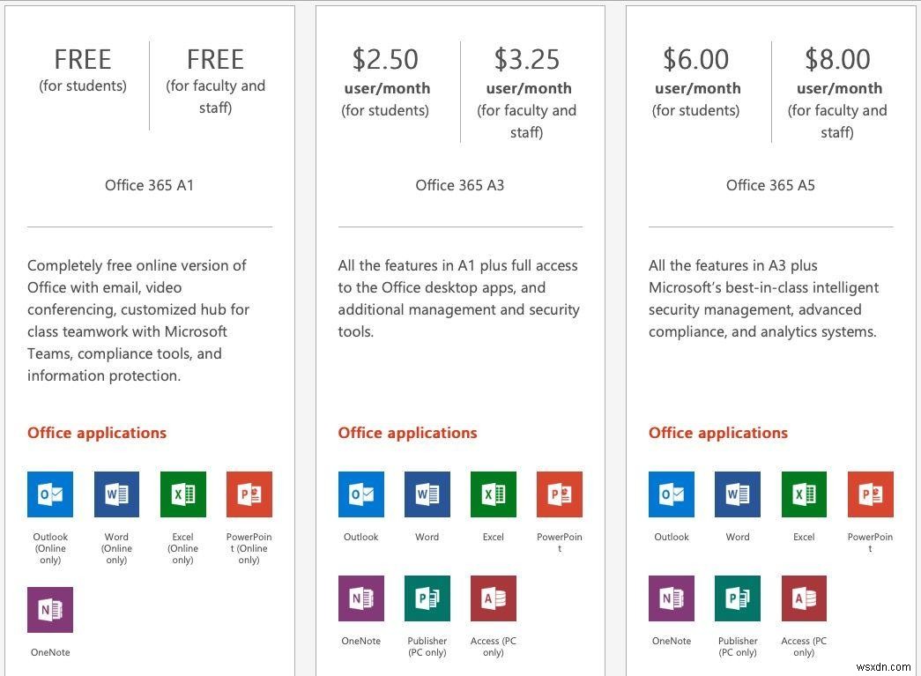Click the Office 365 A5 plan title
921x676 pixels.
click(x=769, y=185)
